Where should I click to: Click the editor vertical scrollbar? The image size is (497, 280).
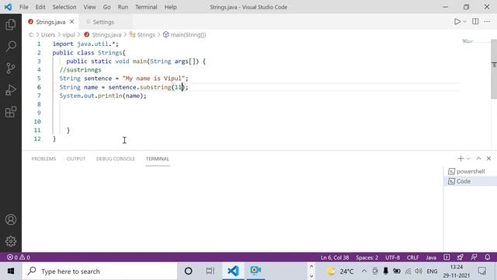(x=494, y=69)
